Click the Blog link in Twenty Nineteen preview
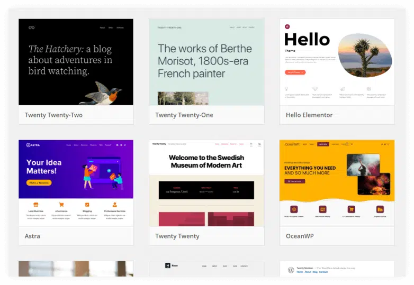 [315, 272]
